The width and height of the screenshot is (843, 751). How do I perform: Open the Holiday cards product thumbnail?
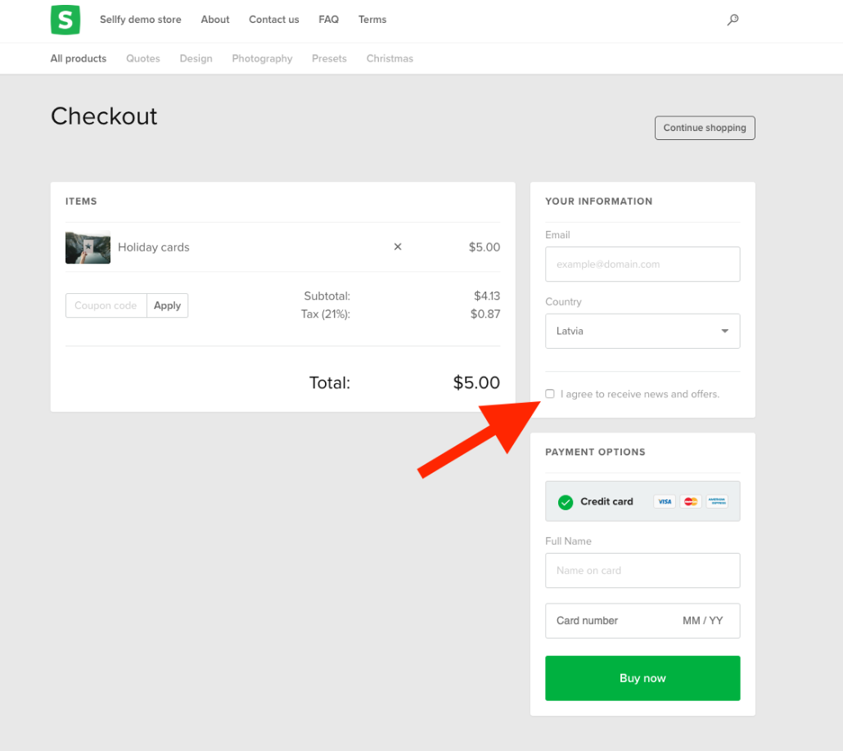(x=88, y=247)
